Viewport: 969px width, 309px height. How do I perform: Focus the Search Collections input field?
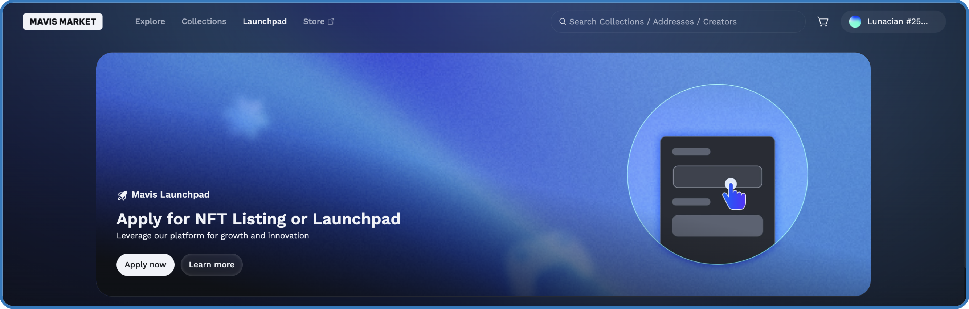point(678,21)
